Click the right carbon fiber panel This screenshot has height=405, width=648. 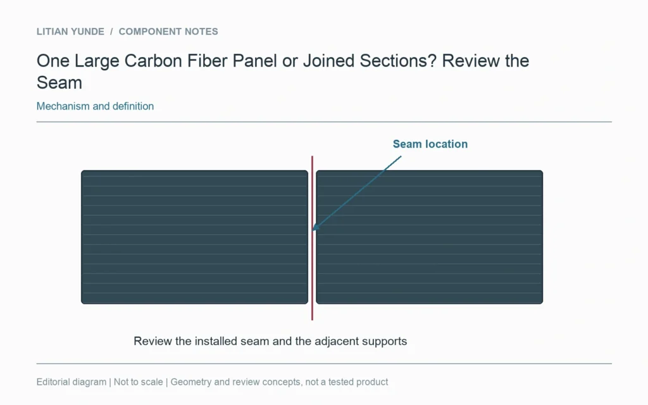click(430, 237)
